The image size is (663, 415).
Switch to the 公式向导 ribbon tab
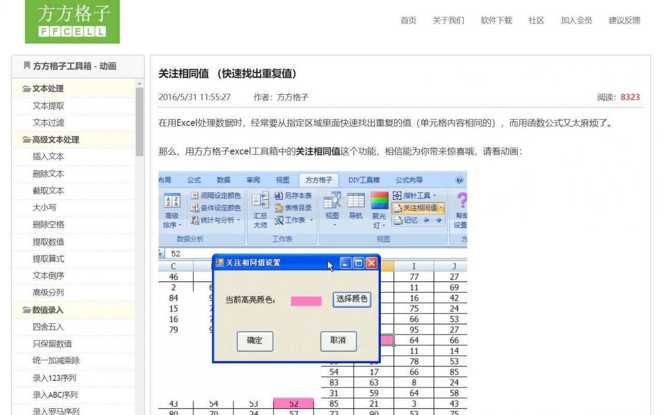click(x=409, y=180)
